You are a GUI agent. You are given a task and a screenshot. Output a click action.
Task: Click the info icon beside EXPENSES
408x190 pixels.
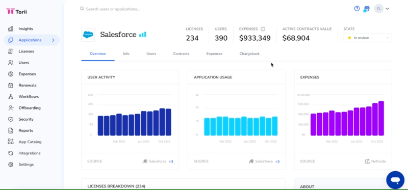coord(263,29)
